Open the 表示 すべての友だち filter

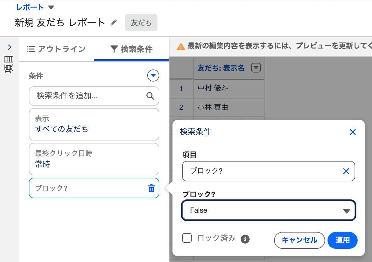coord(94,124)
